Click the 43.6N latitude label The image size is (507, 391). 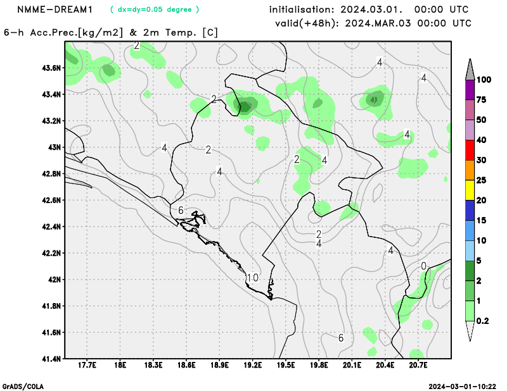pyautogui.click(x=51, y=68)
